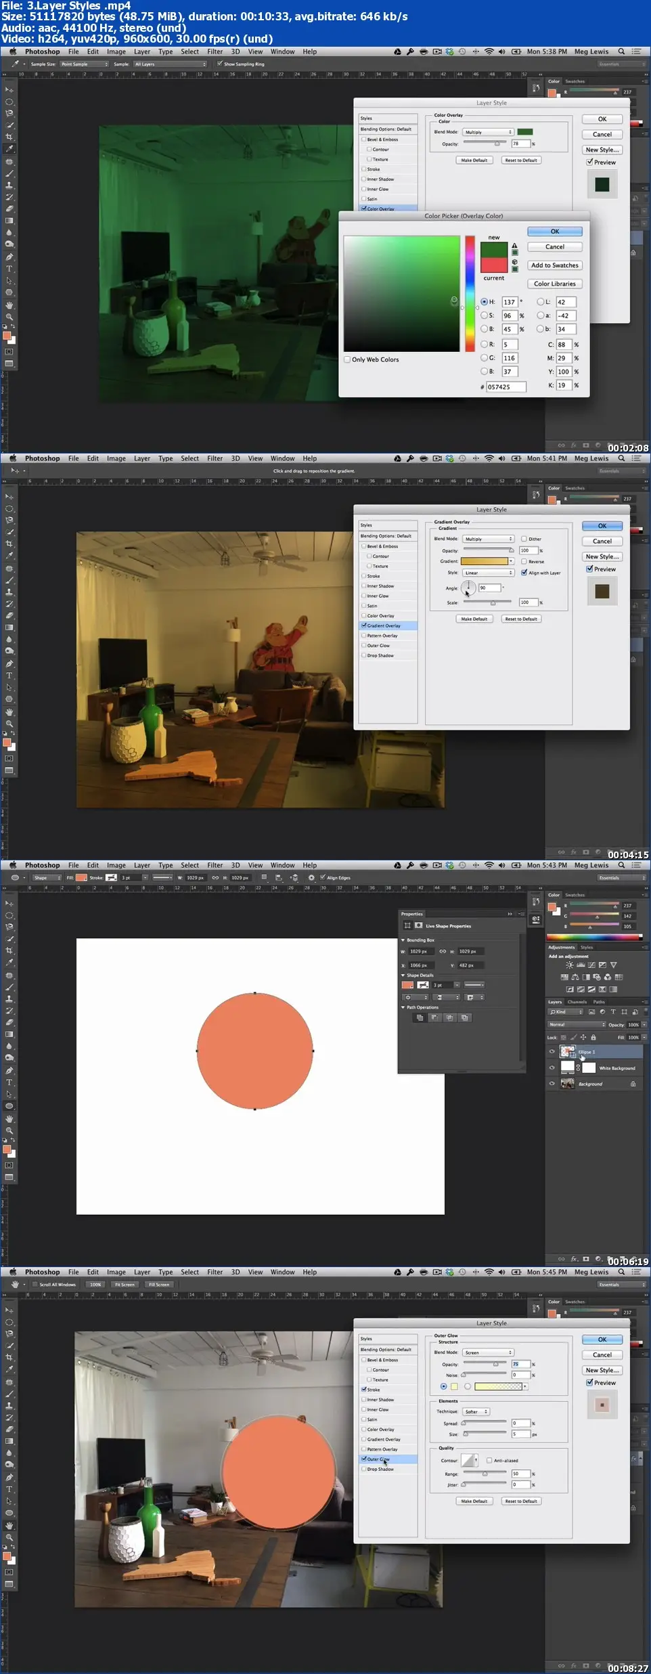Select the Adjustments panel tab

coord(562,947)
